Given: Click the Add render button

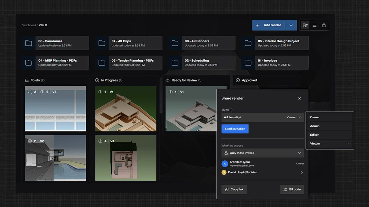Looking at the screenshot, I should coord(269,25).
